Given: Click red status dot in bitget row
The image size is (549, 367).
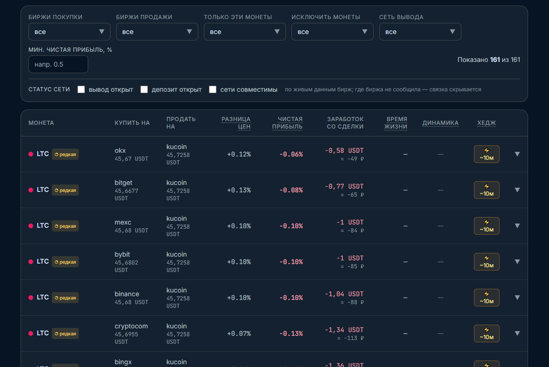Looking at the screenshot, I should [x=31, y=190].
